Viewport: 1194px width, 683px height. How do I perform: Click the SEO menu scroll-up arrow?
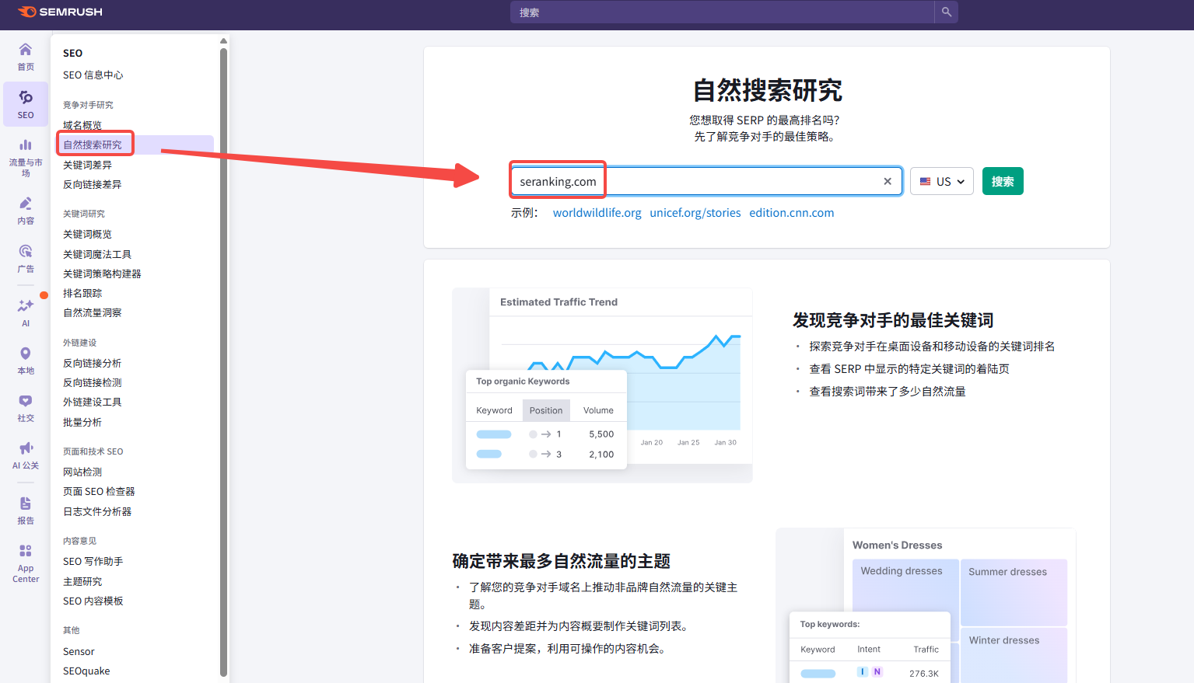point(223,41)
